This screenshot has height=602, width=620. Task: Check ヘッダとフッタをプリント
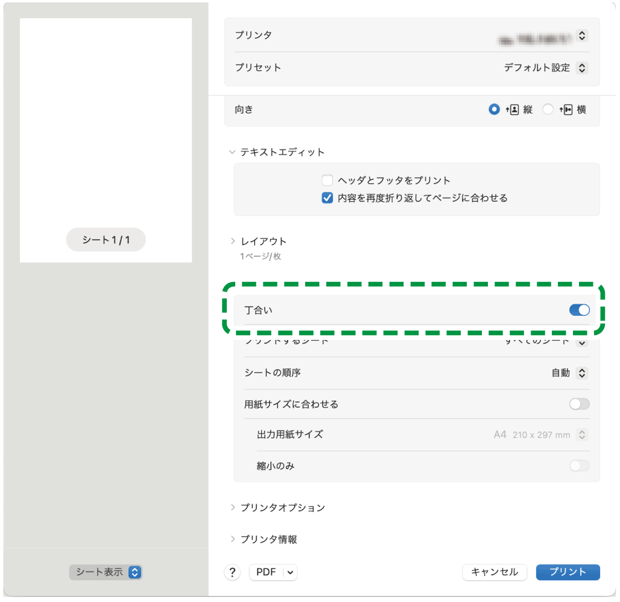tap(327, 179)
